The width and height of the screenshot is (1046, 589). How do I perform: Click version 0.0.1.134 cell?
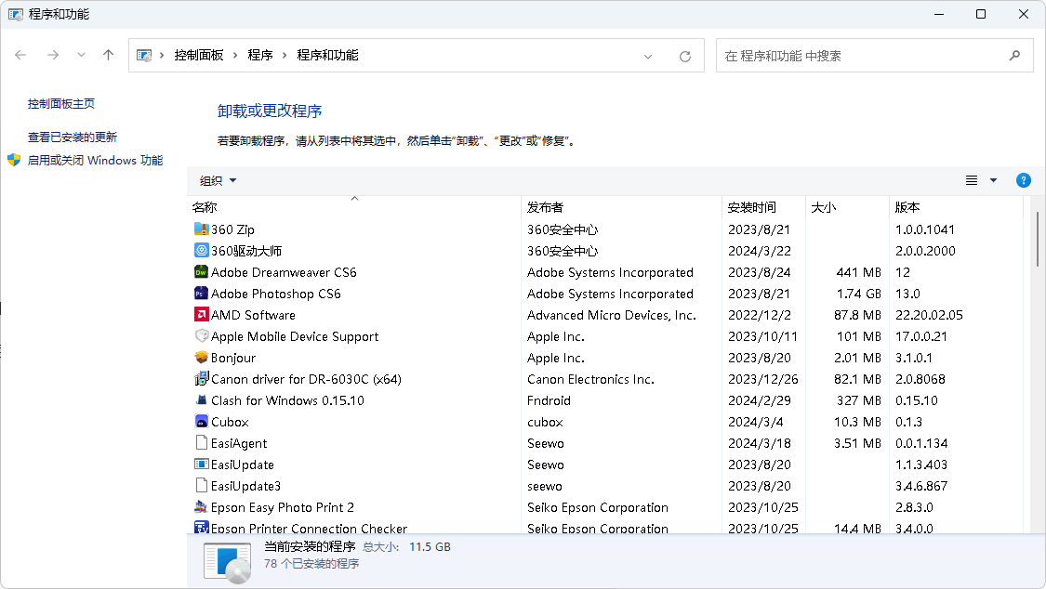921,443
